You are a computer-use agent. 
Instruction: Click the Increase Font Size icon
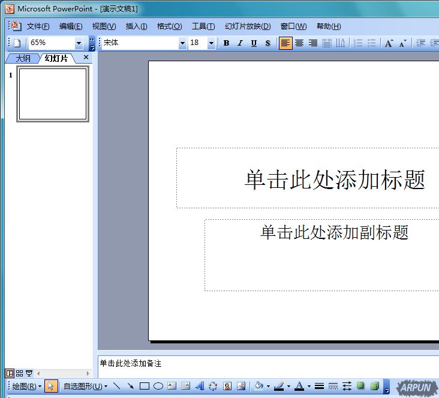(389, 43)
